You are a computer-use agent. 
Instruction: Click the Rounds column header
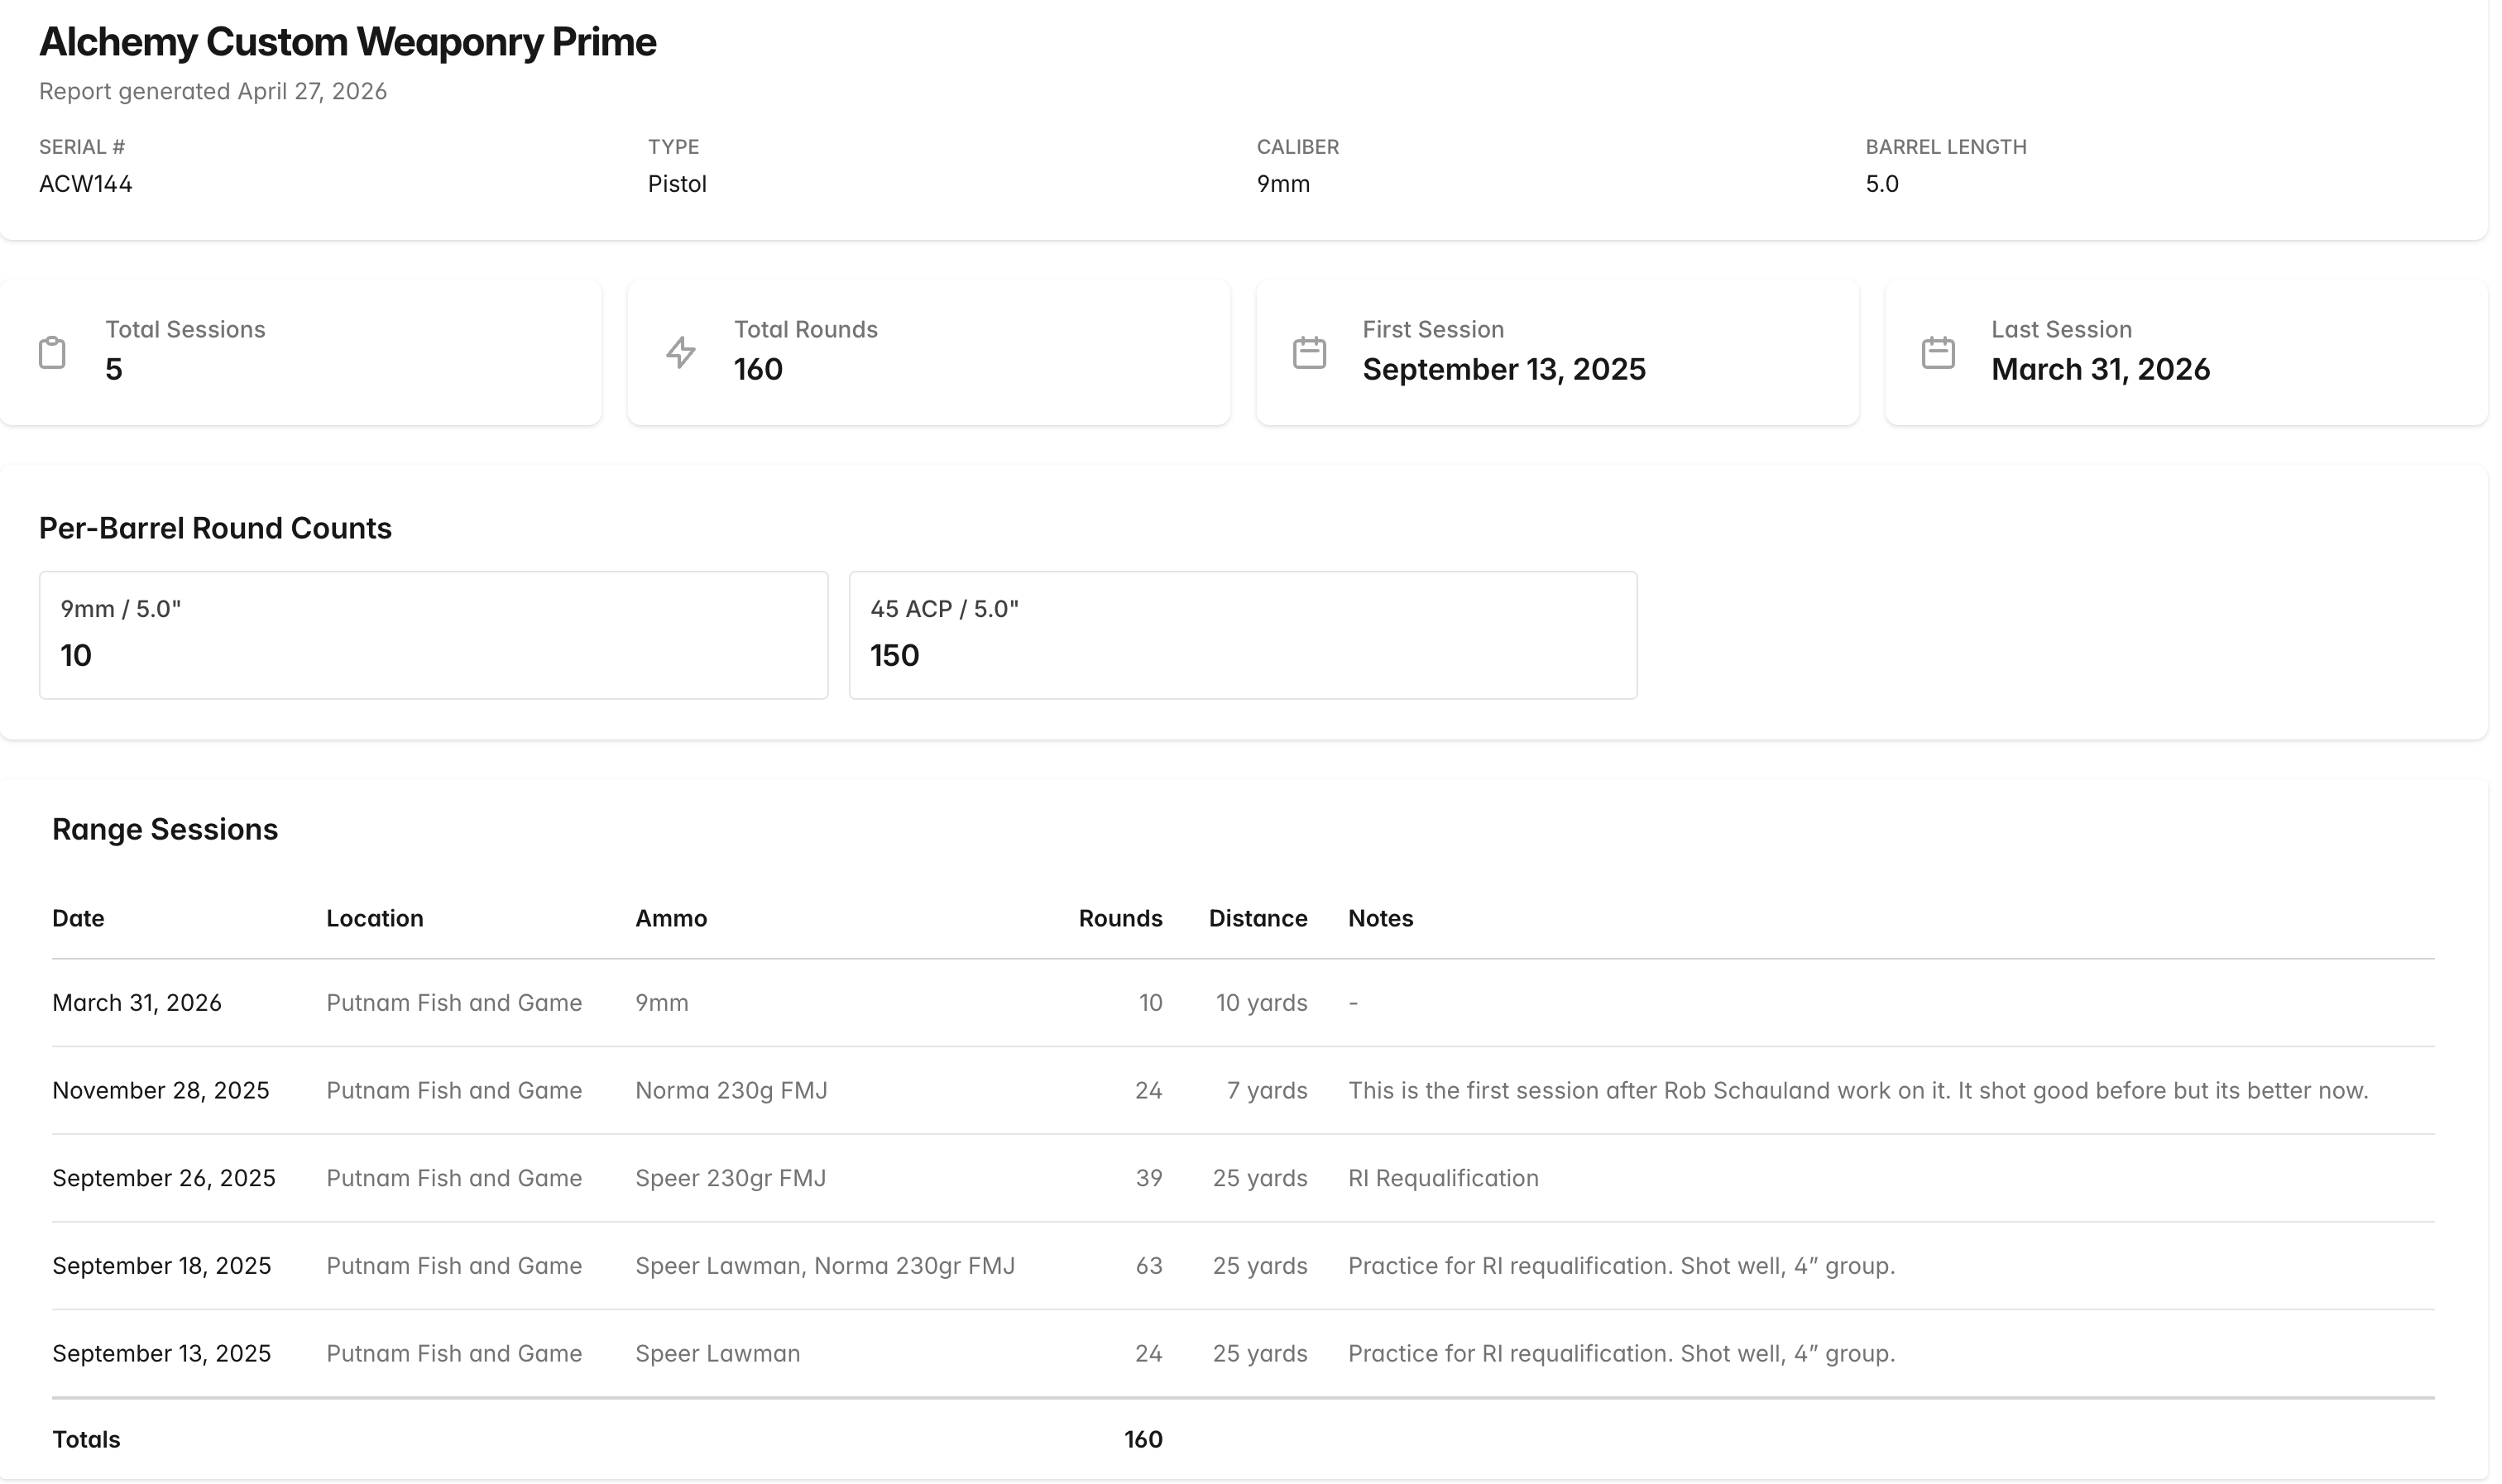(1120, 918)
